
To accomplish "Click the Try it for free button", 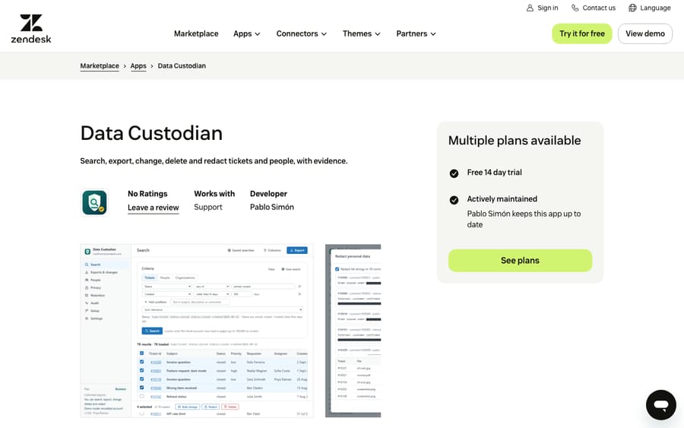I will click(x=582, y=33).
